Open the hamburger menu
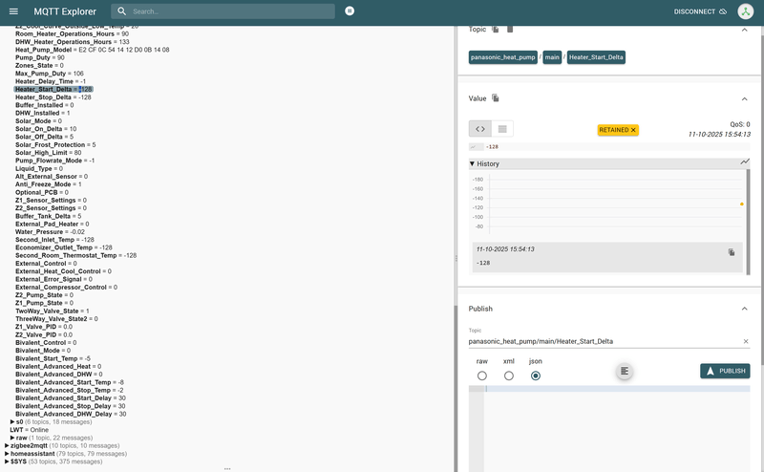The image size is (764, 472). coord(13,11)
